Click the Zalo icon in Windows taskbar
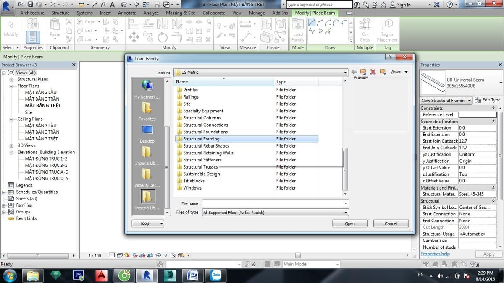The height and width of the screenshot is (283, 504). point(217,275)
